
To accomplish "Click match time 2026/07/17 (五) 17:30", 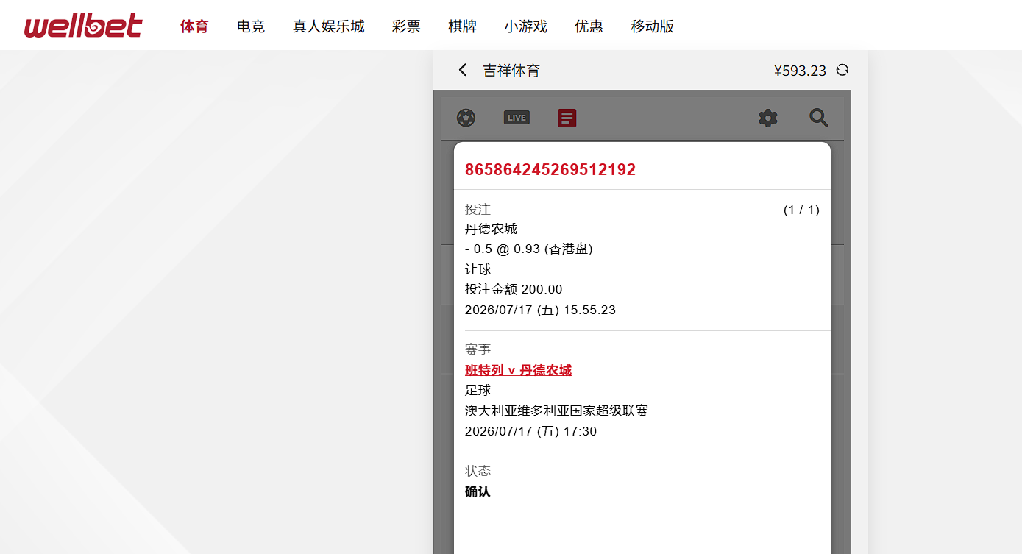I will pos(530,431).
